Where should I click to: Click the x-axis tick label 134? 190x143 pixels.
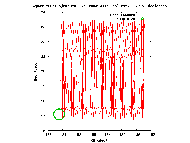pos(107,135)
